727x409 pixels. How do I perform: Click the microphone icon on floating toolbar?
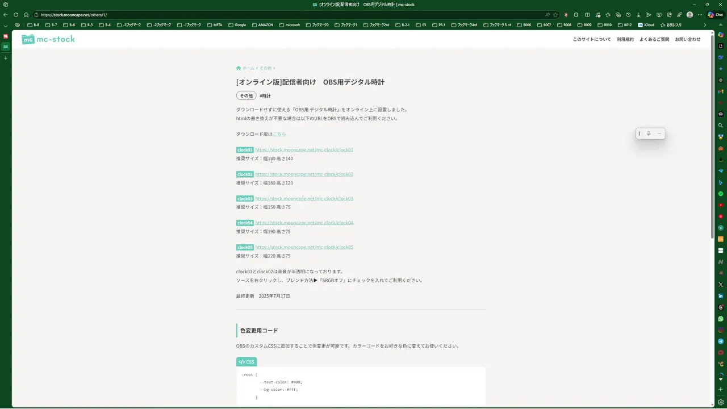pos(649,133)
